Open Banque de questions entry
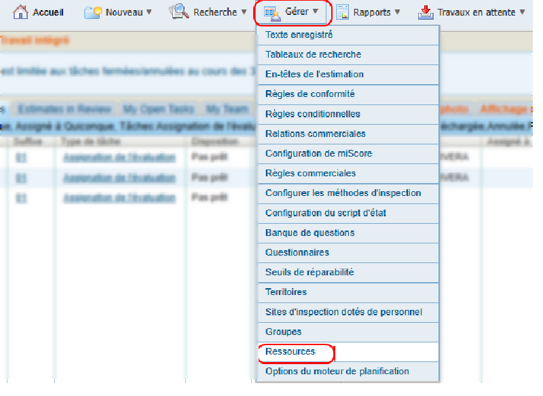 coord(310,233)
